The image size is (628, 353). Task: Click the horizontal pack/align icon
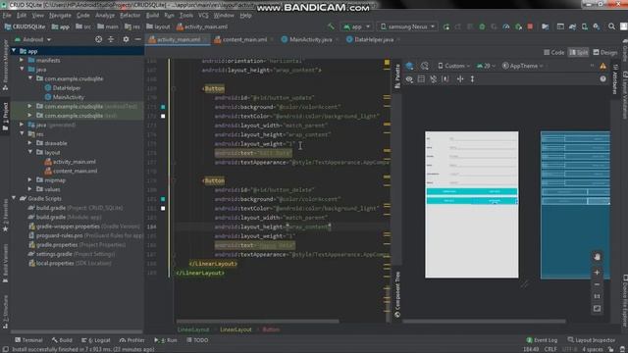point(460,79)
